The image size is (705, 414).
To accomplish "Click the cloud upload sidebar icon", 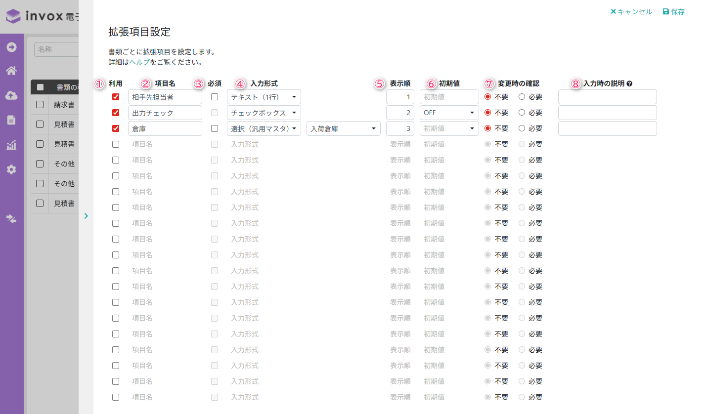I will click(11, 95).
